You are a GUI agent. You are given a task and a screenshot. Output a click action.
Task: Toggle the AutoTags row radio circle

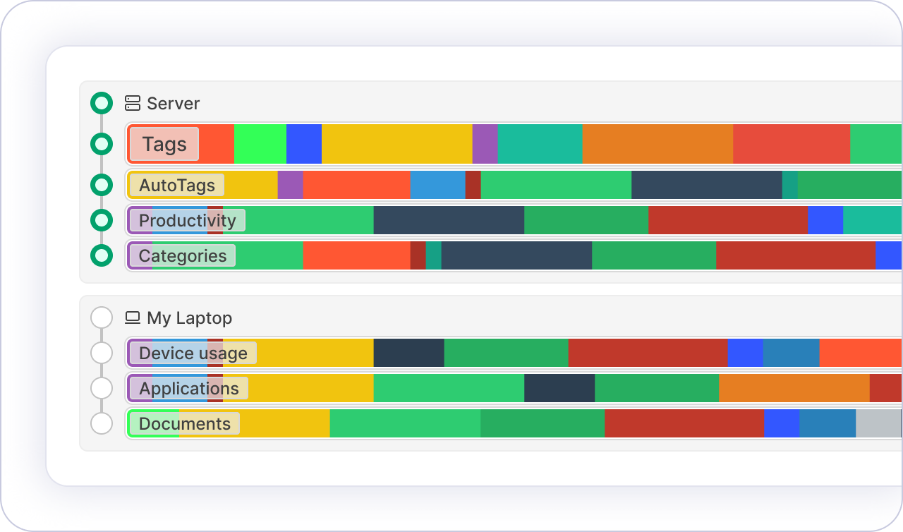[102, 185]
